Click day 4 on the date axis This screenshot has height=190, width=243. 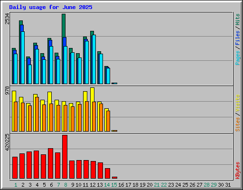[37, 185]
